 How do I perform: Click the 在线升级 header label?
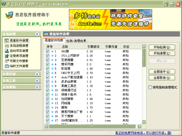9,74
